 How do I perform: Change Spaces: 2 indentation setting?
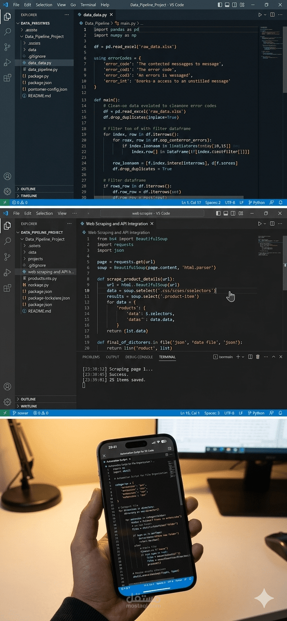coord(213,203)
